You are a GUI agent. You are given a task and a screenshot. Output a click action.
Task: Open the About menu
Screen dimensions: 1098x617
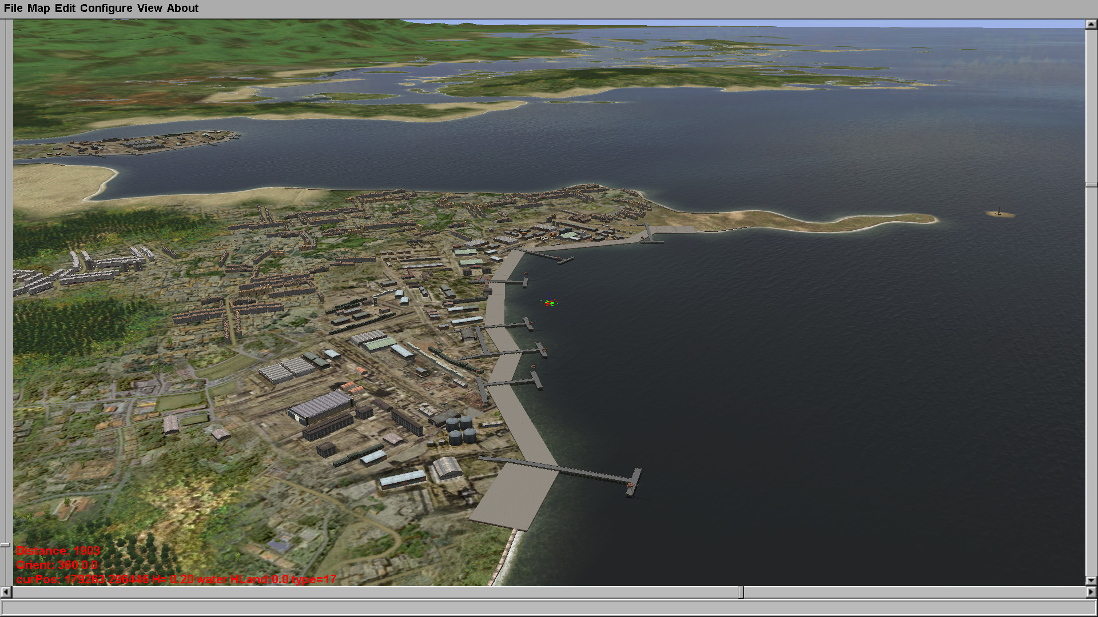pos(182,8)
